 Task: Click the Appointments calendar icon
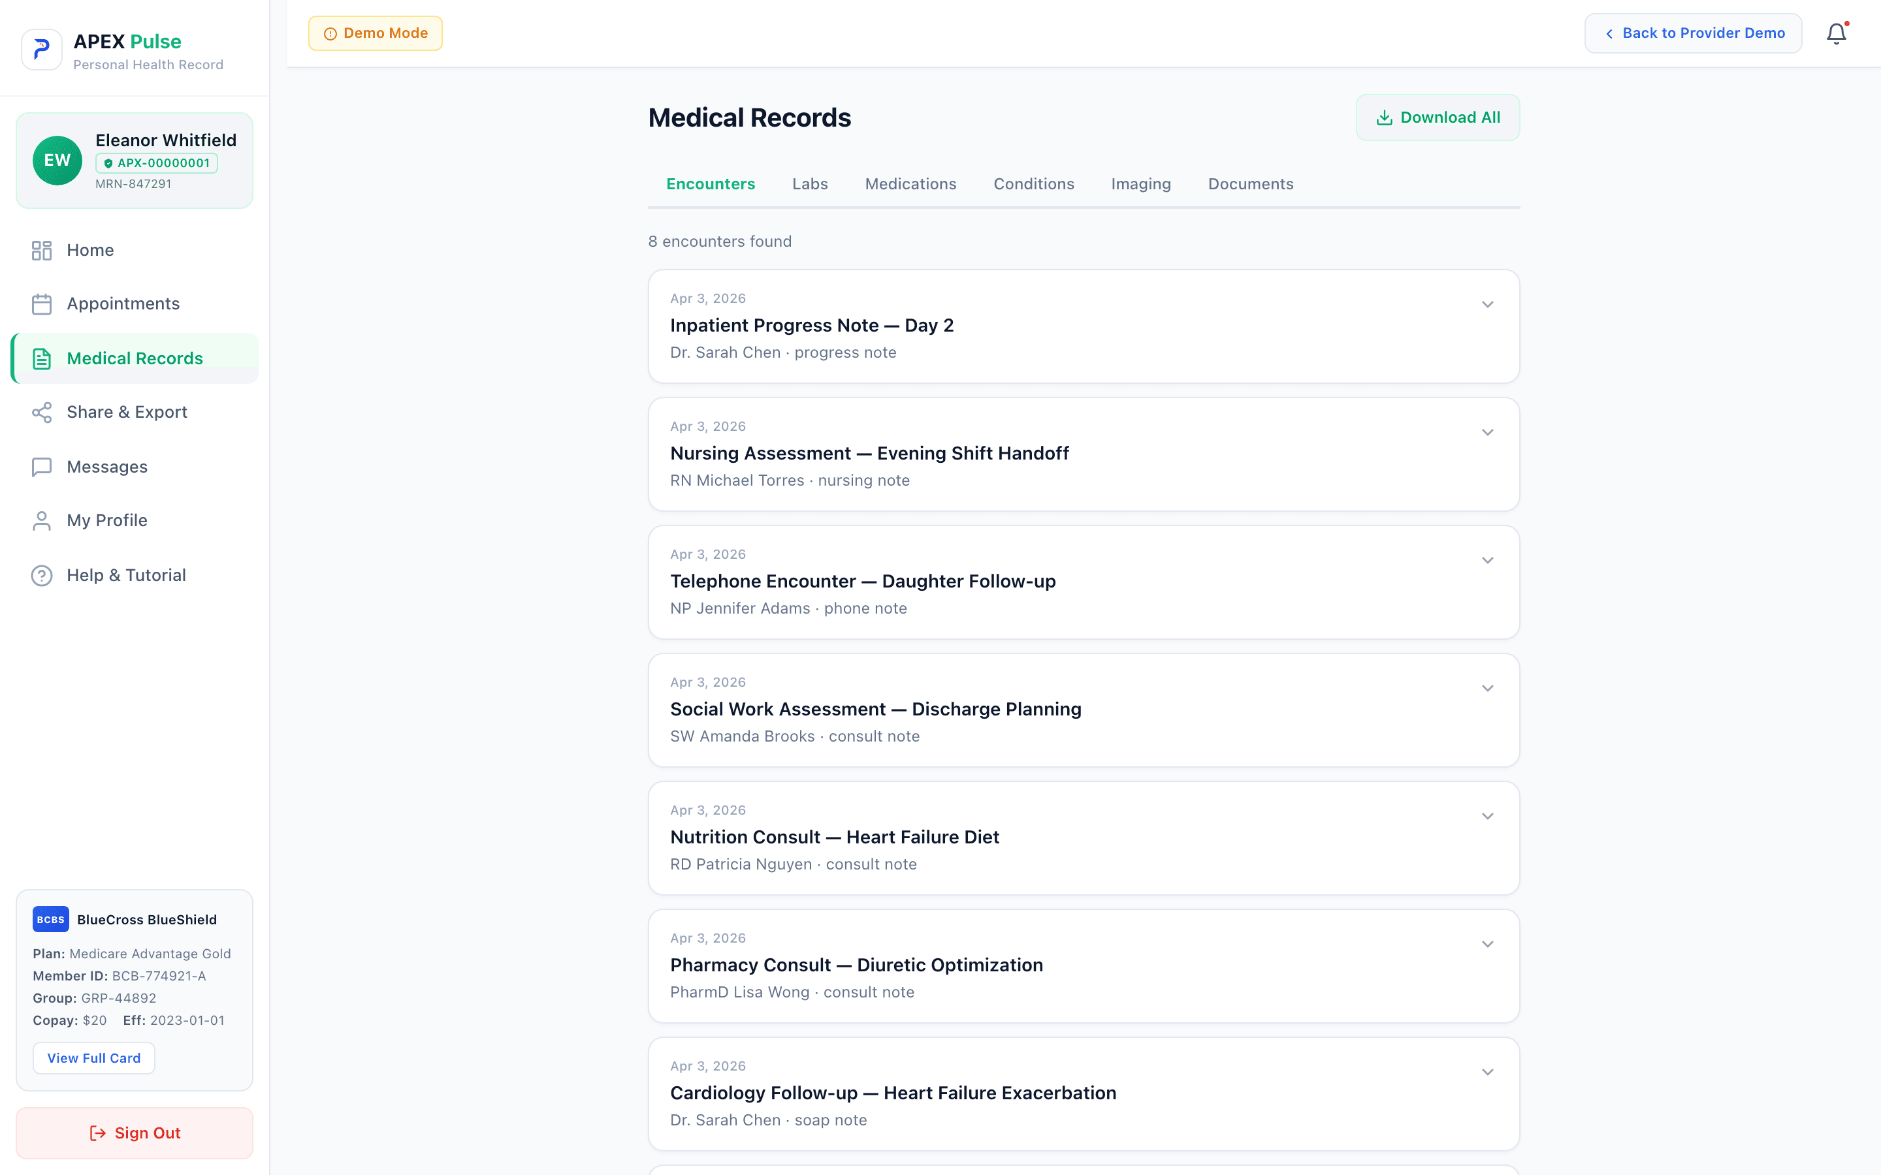pos(41,304)
